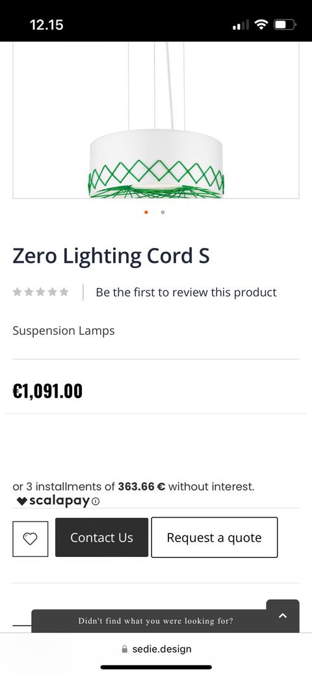Open Be the first to review link
312x676 pixels.
[x=186, y=292]
